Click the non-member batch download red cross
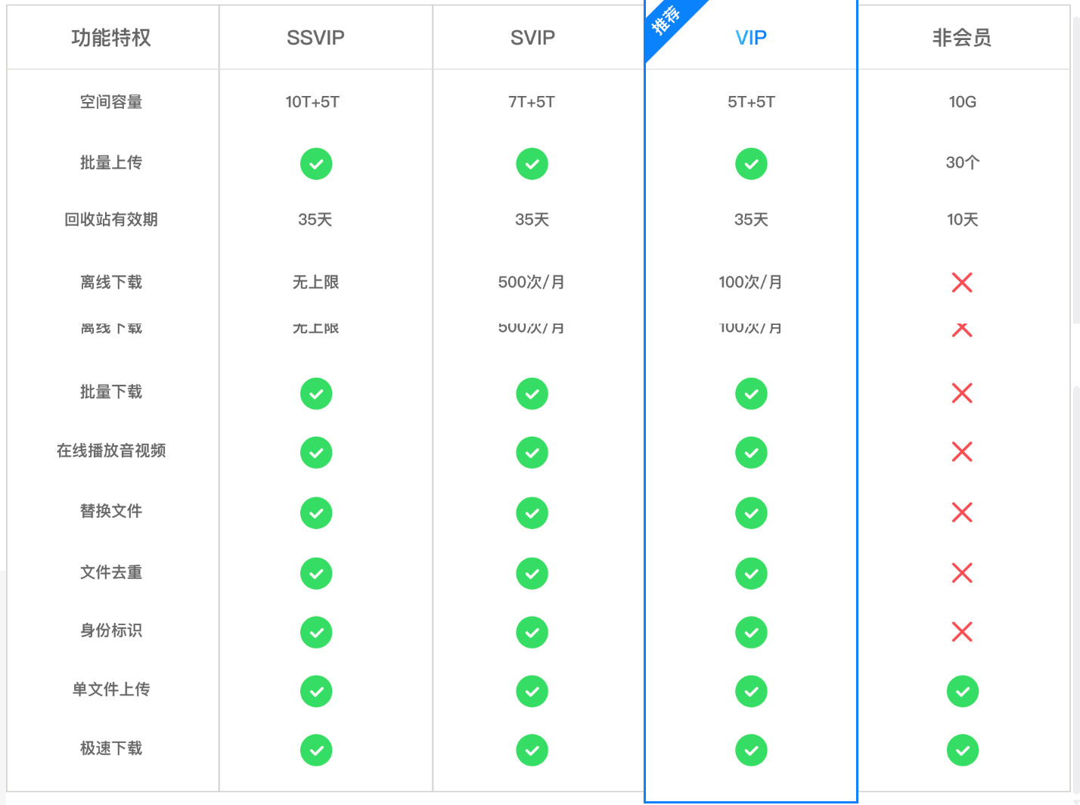 962,393
